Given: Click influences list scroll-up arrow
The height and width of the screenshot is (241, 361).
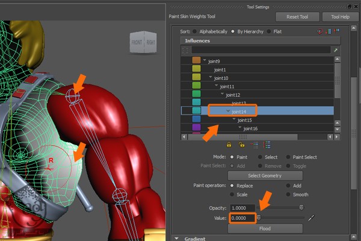Looking at the screenshot, I should tap(338, 59).
